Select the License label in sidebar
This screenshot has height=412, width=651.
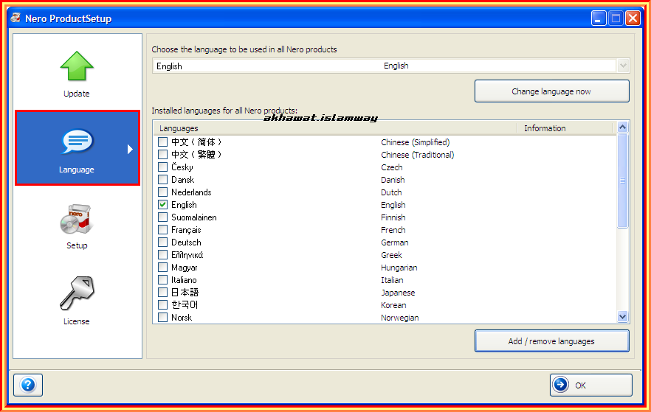click(x=77, y=321)
